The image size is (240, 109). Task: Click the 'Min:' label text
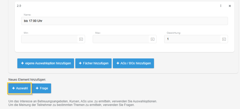point(26,33)
